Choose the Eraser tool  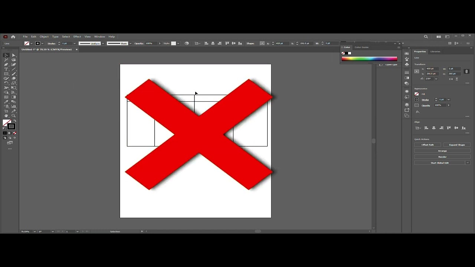13,78
